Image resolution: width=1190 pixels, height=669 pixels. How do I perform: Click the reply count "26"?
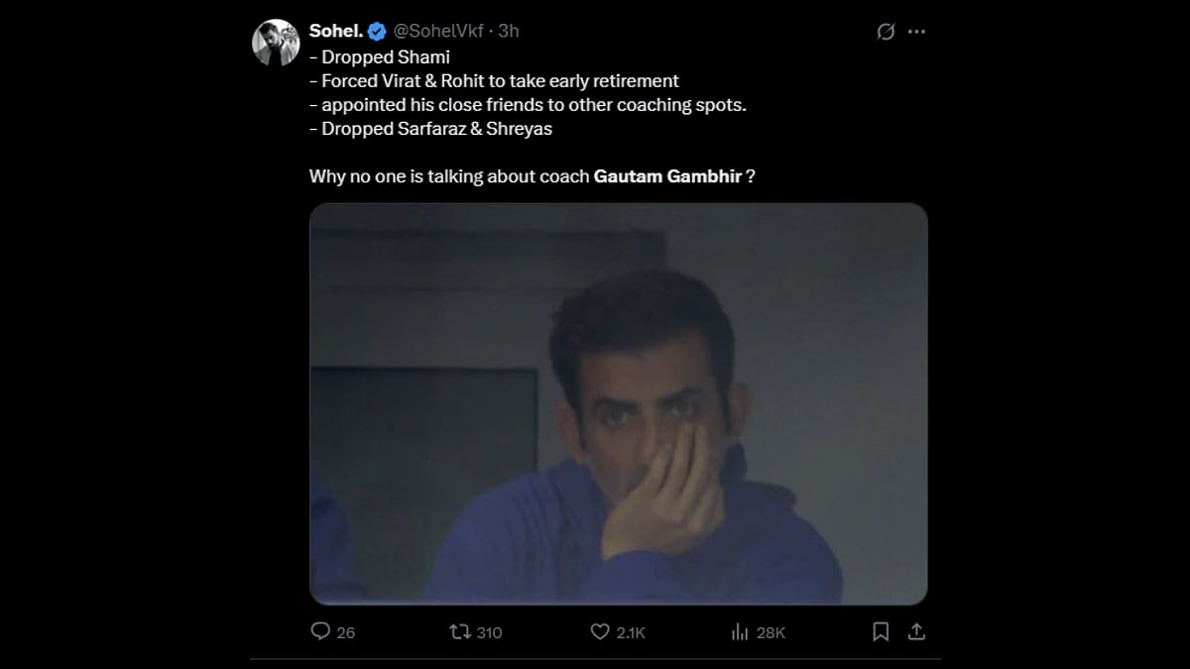point(345,632)
